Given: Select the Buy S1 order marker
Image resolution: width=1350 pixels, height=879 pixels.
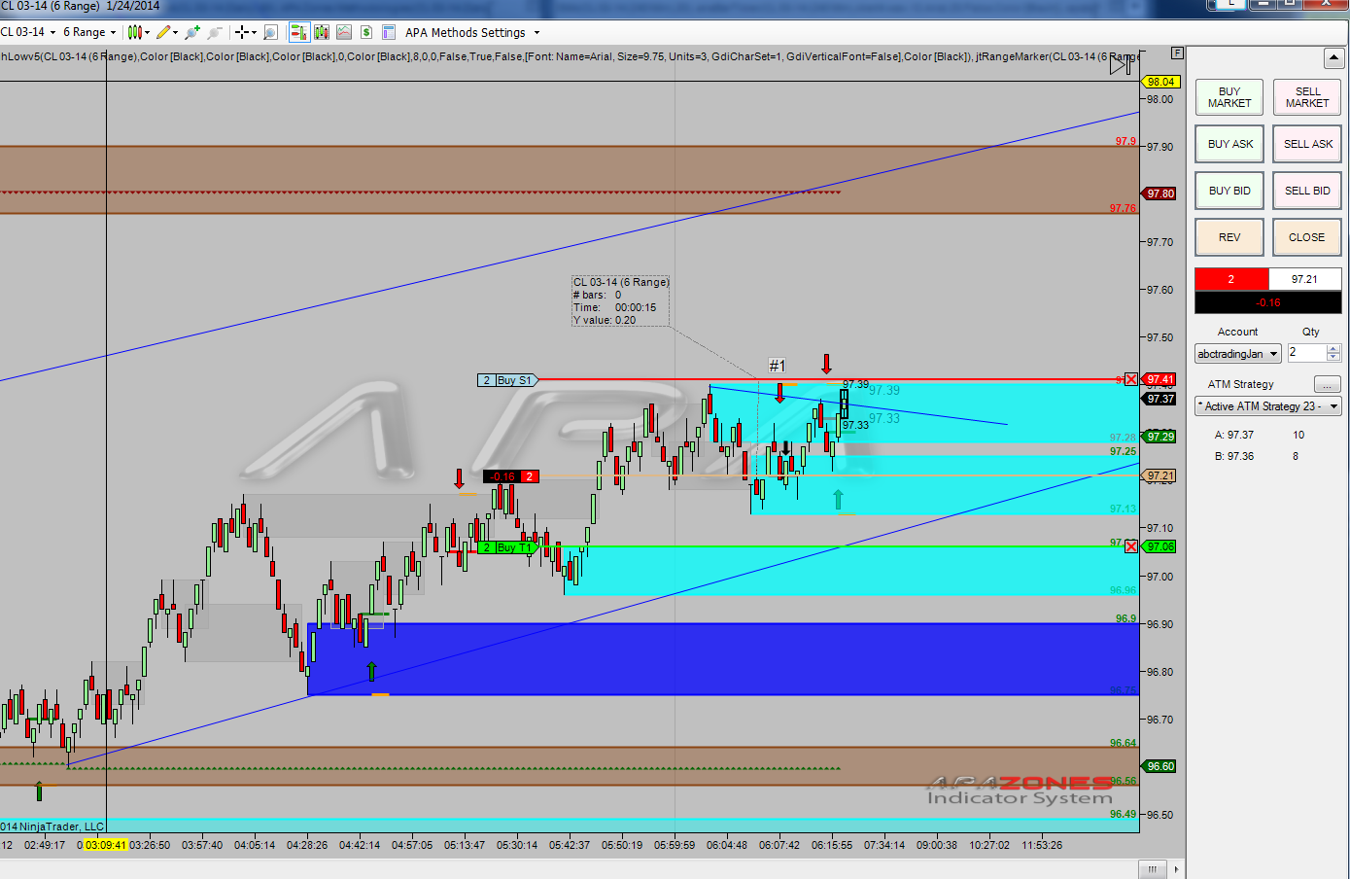Looking at the screenshot, I should tap(507, 380).
